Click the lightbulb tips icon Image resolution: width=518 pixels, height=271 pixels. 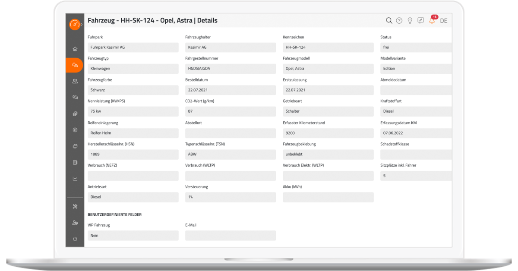(410, 21)
